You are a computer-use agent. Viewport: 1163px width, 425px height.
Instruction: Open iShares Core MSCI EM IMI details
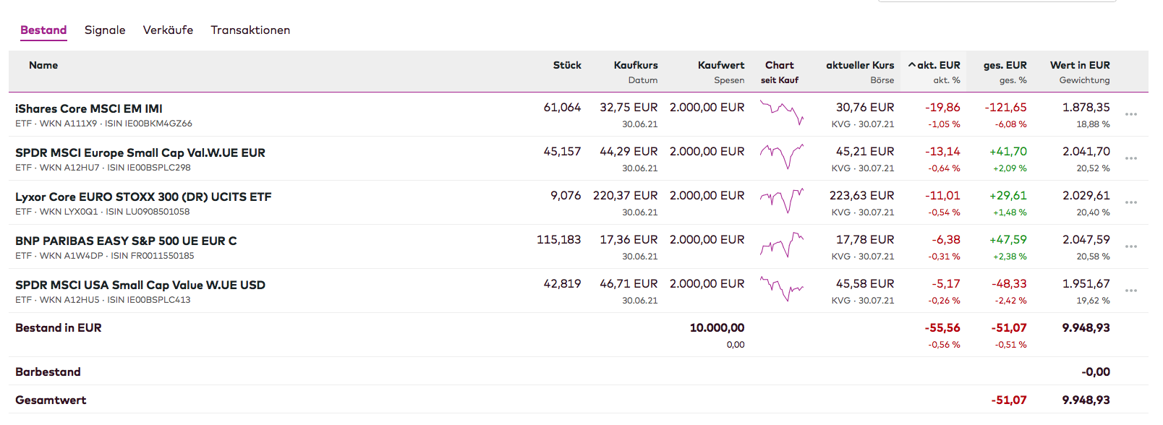click(89, 108)
